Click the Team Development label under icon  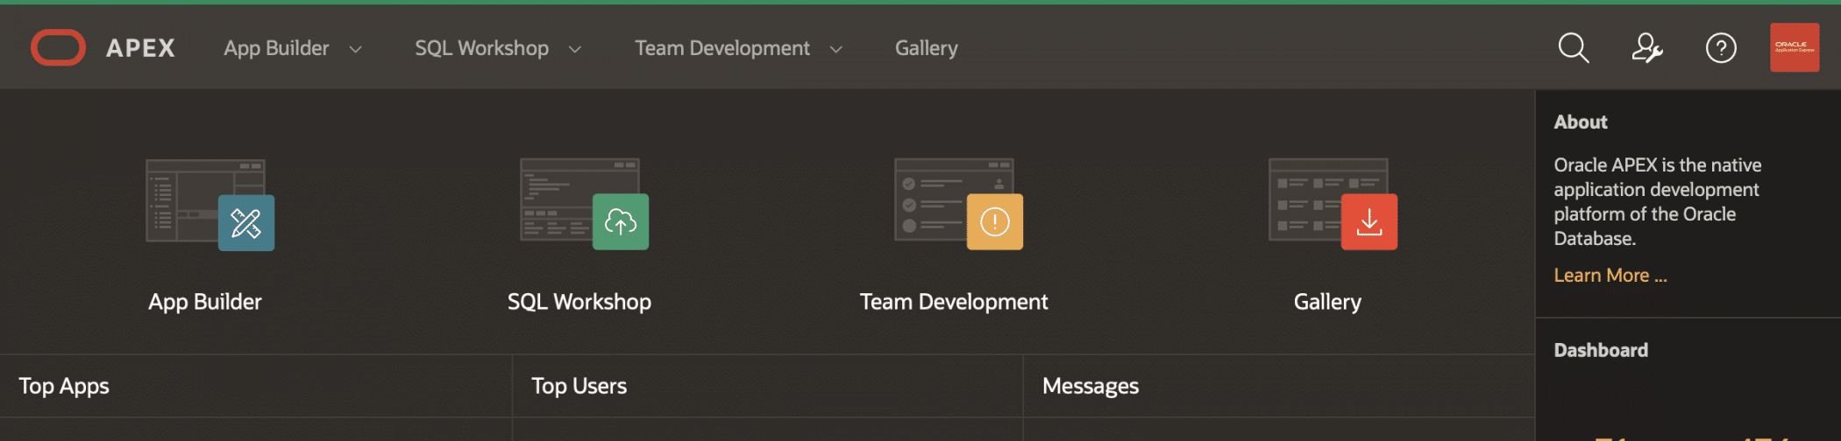click(954, 302)
